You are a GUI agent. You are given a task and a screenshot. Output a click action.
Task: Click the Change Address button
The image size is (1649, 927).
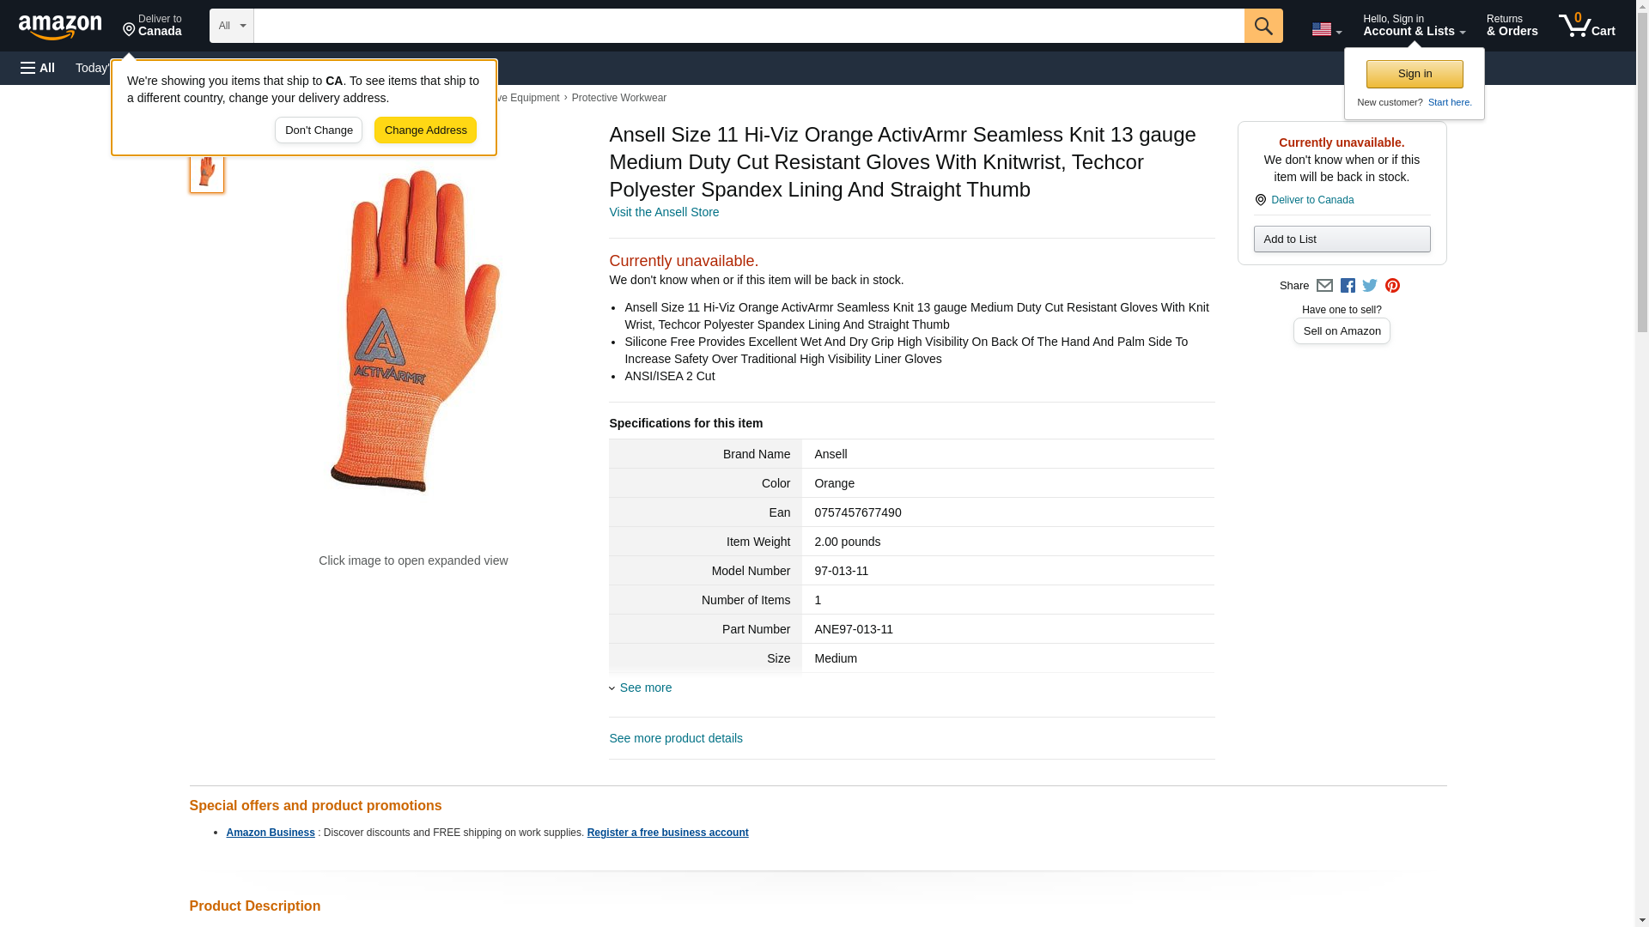[x=425, y=130]
